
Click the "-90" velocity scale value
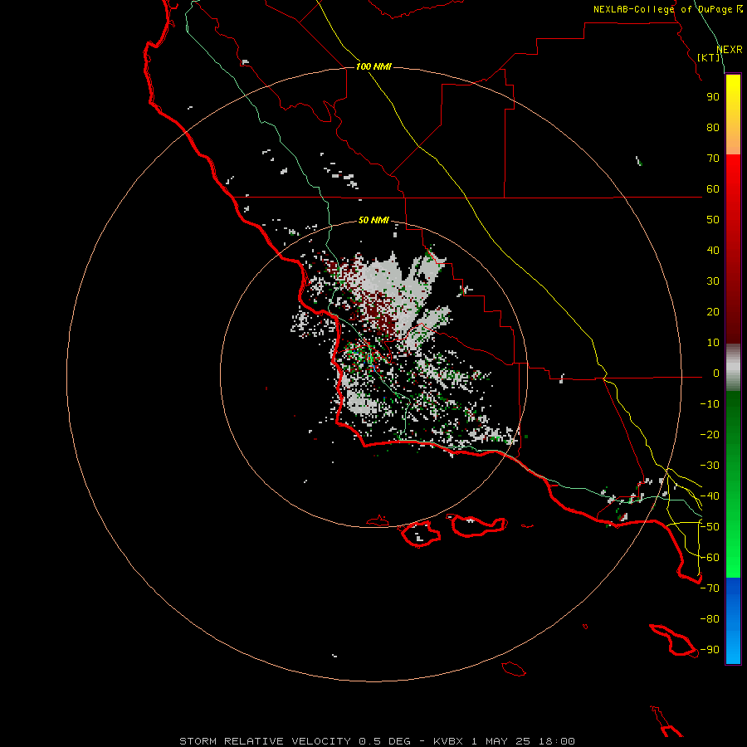pyautogui.click(x=710, y=650)
